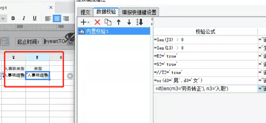Open the calendar picker icon beside date field
Viewport: 266px width, 123px height.
coord(71,42)
